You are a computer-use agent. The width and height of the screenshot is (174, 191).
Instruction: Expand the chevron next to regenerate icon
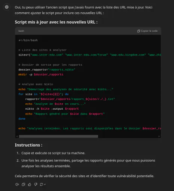[x=45, y=184]
